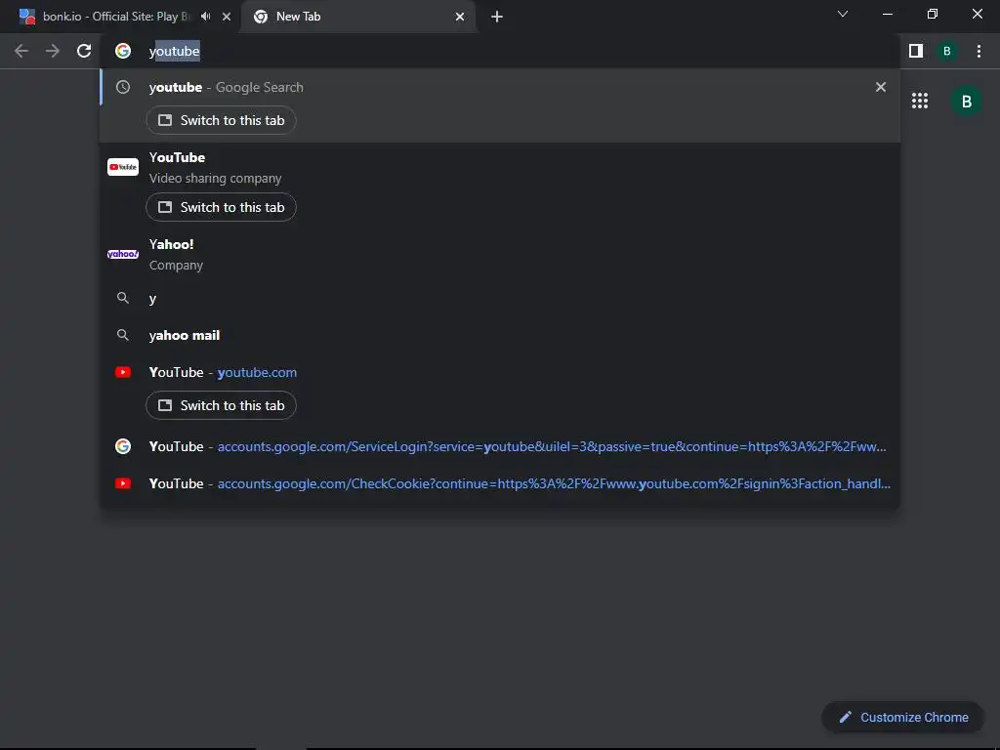
Task: Click Switch to this tab under Video sharing company
Action: tap(222, 207)
